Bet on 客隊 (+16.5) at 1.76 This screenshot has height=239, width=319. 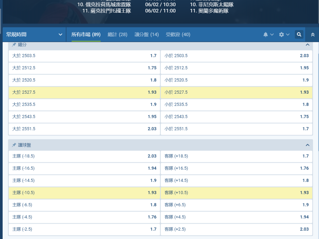point(236,168)
